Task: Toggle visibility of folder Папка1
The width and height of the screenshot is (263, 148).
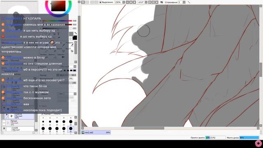Action: tap(4, 122)
